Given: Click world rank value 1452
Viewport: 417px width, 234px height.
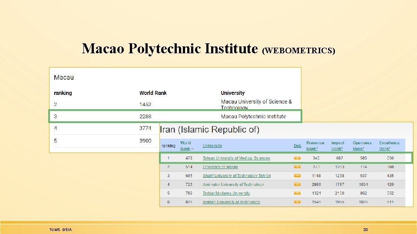Looking at the screenshot, I should [145, 104].
